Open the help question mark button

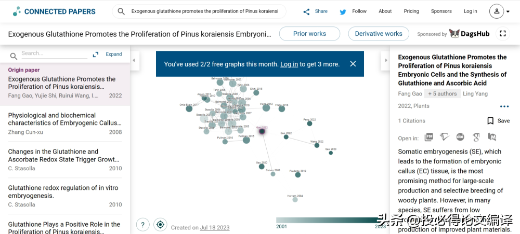[143, 225]
